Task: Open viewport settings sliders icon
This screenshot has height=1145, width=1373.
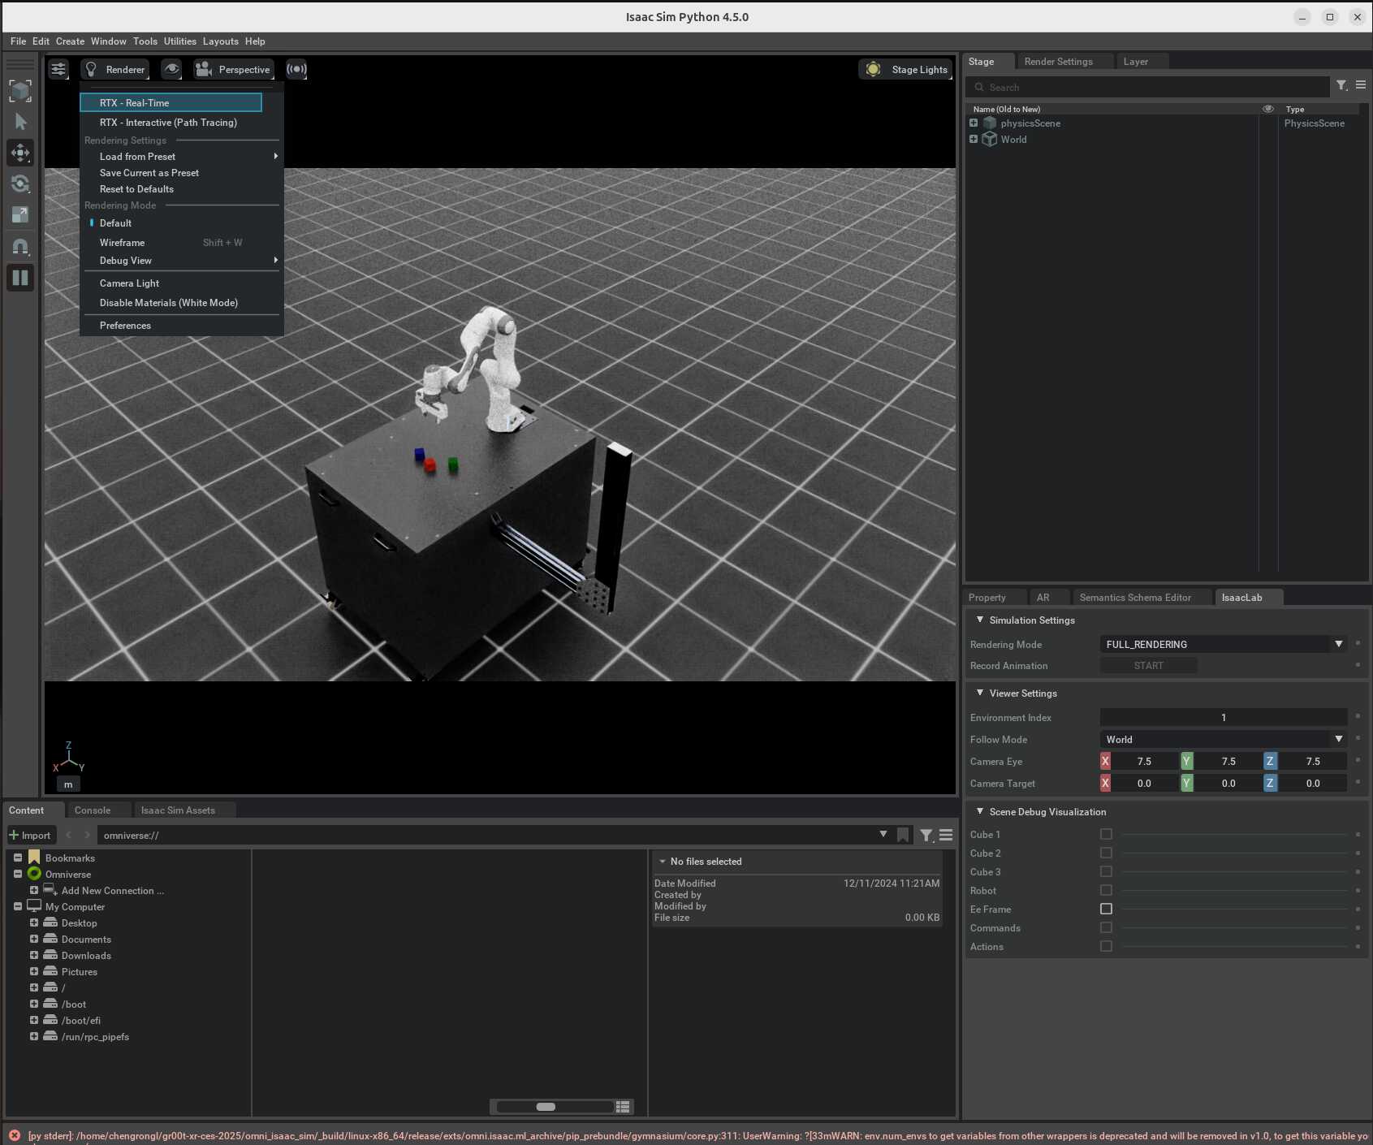Action: pyautogui.click(x=58, y=69)
